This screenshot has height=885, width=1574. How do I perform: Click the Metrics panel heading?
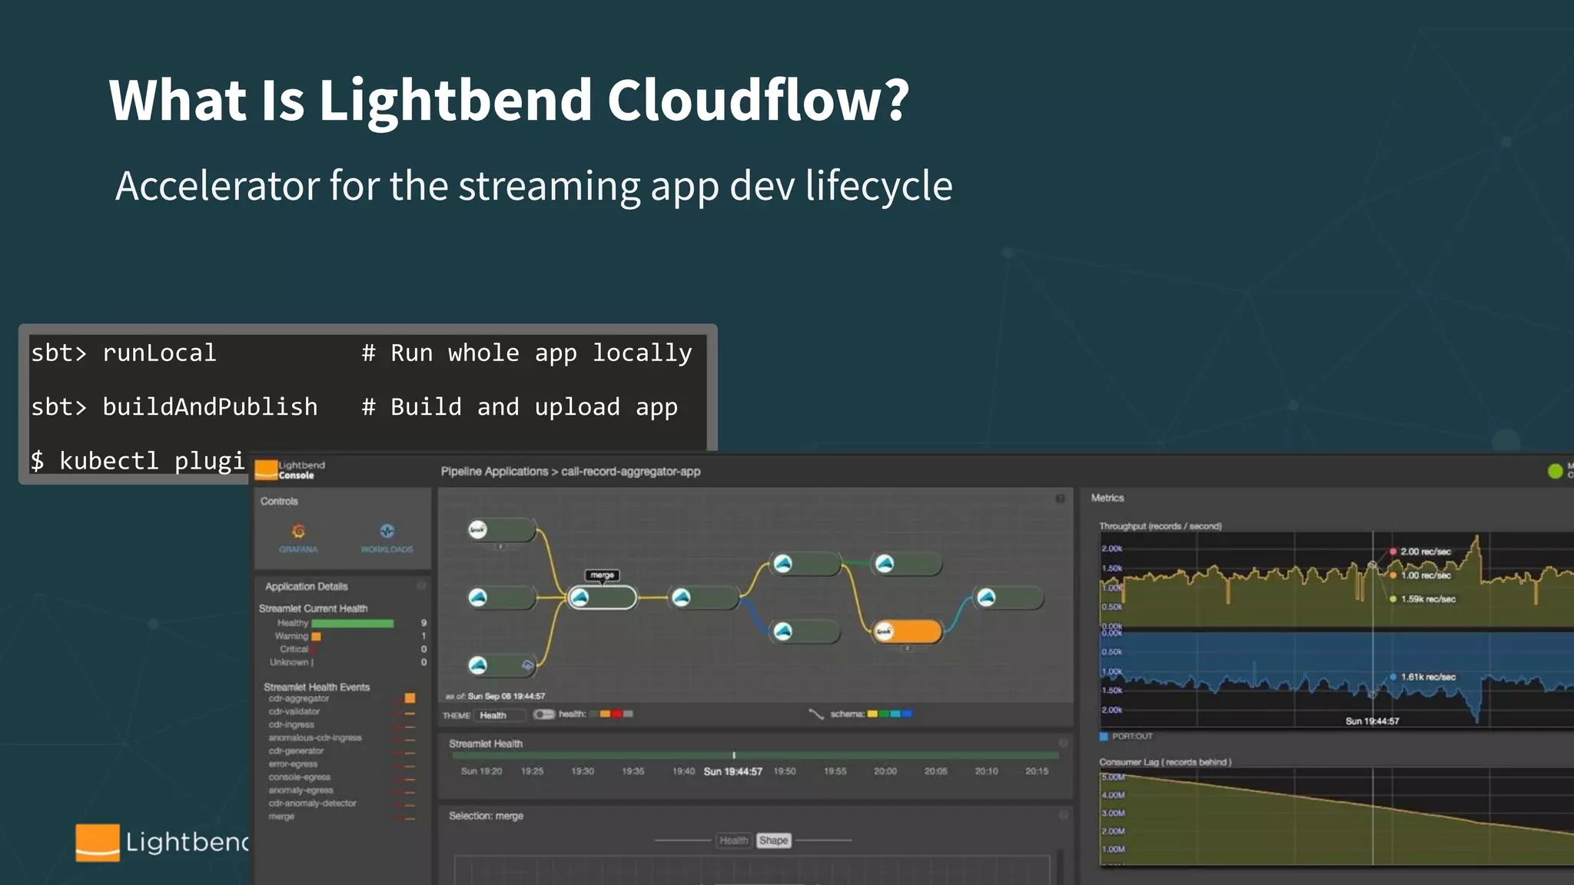click(1107, 498)
